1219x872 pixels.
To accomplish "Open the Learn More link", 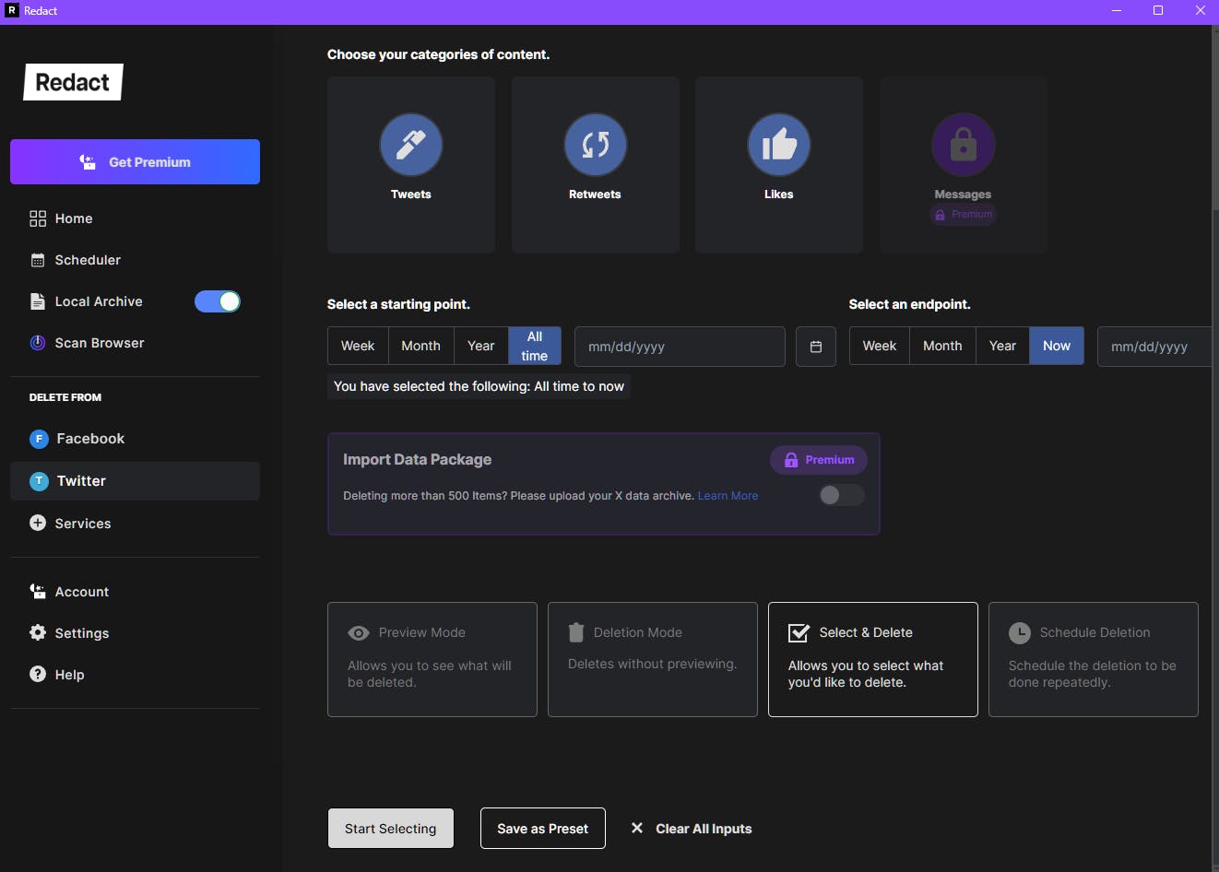I will click(x=728, y=496).
